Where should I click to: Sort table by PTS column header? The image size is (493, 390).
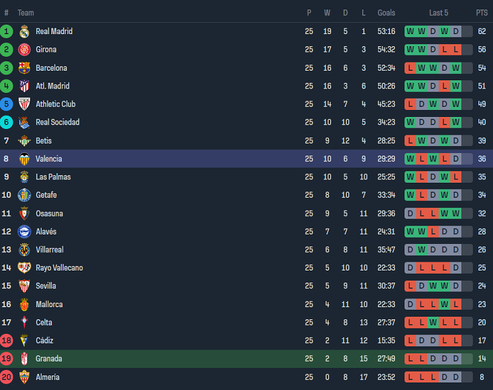[482, 13]
